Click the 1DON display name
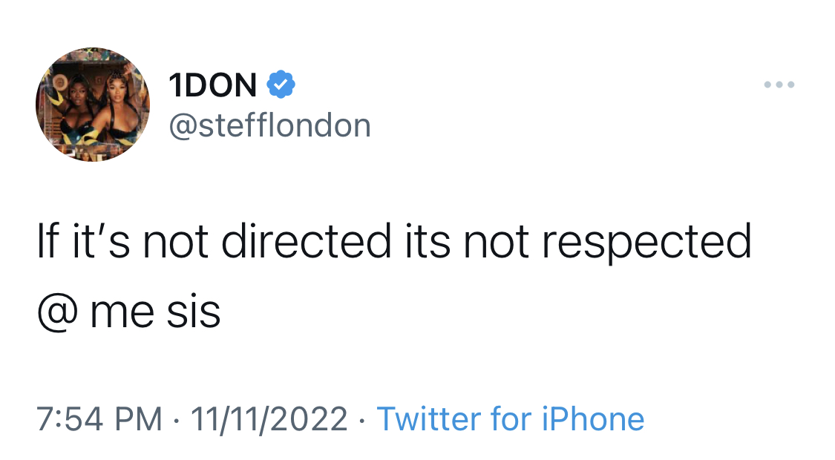The image size is (835, 460). coord(212,85)
